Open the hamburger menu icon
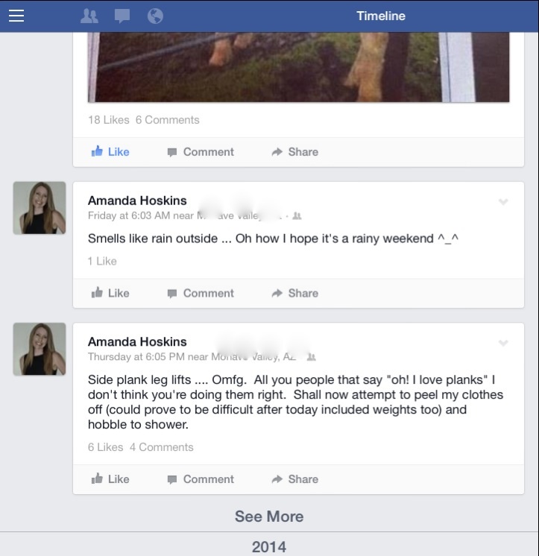 click(x=16, y=16)
